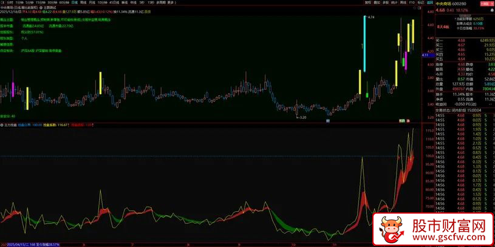Open the 主力控盘 indicator settings gear
The image size is (495, 247).
2,125
